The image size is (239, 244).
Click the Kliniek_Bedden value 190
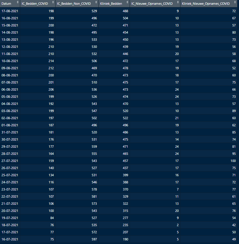pos(125,239)
